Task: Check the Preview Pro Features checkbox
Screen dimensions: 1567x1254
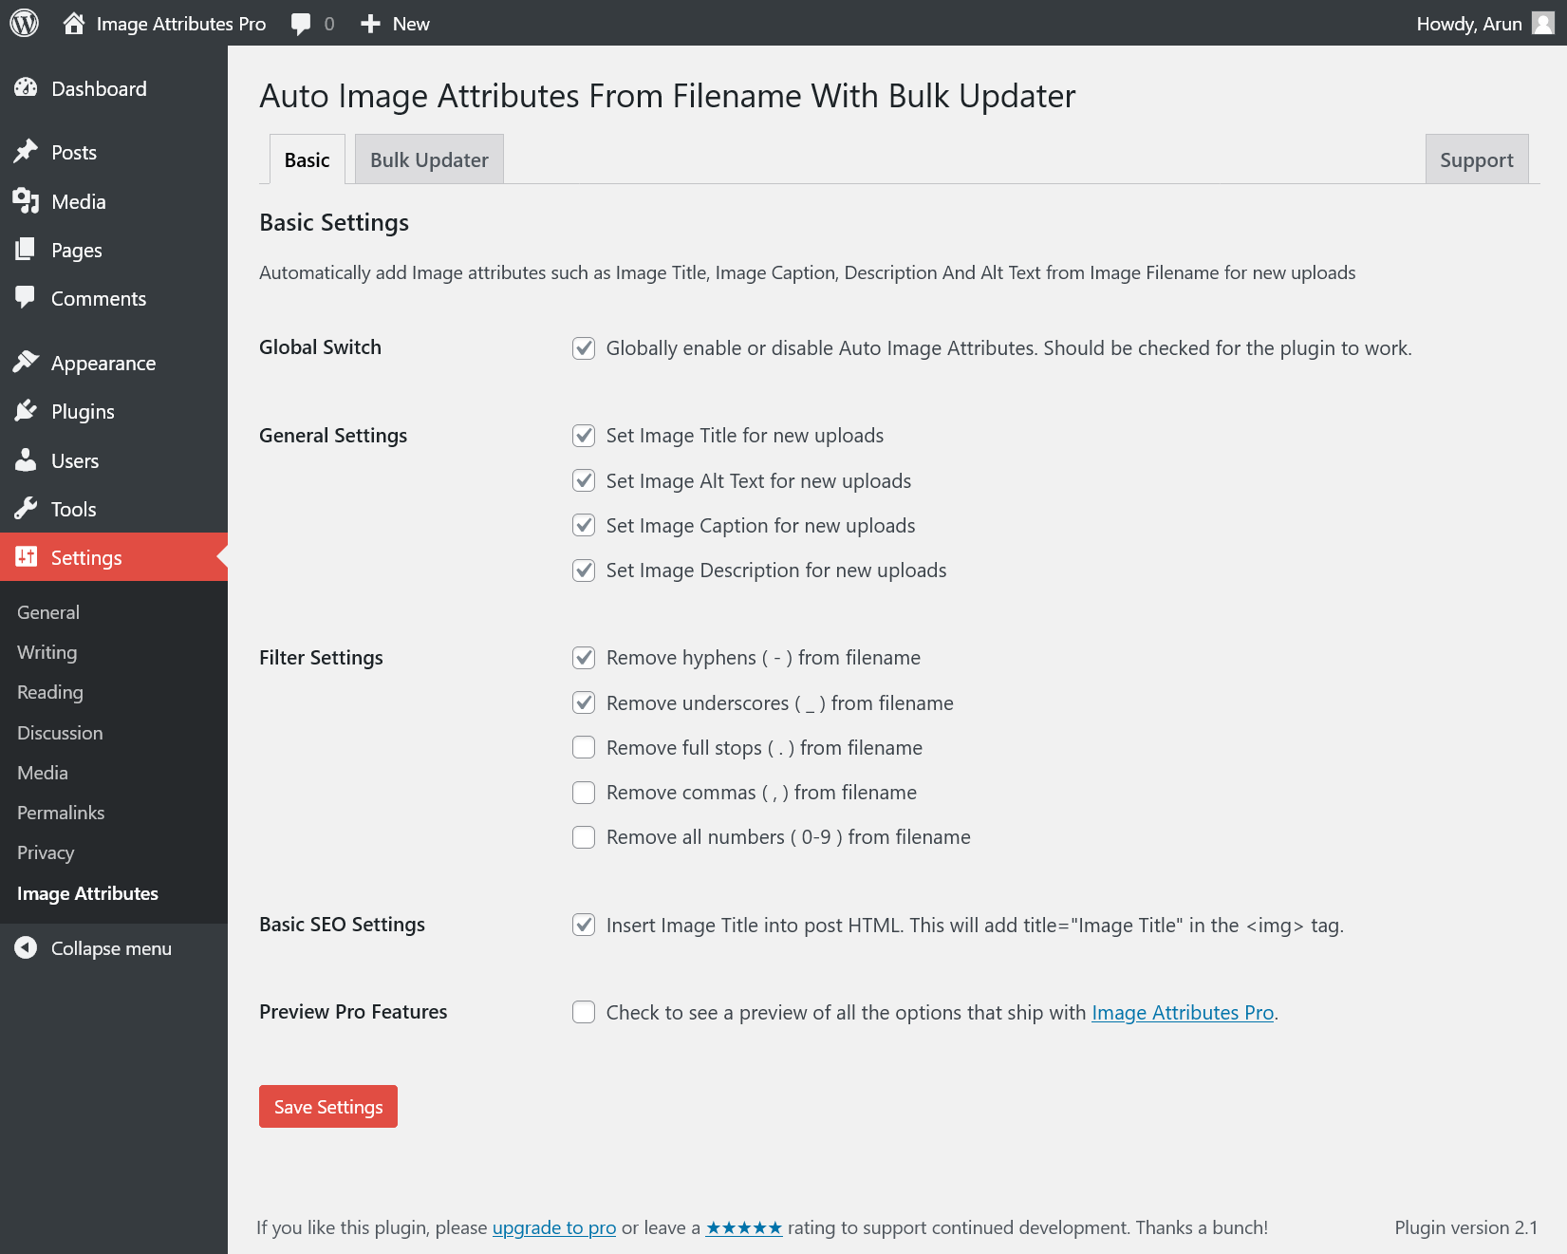Action: (584, 1012)
